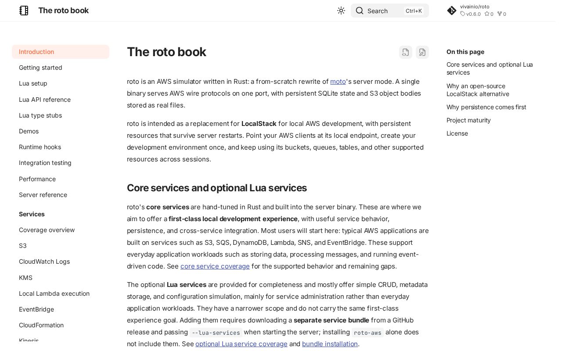Jump to Why an open-source LocalStack alternative
562x351 pixels.
coord(478,90)
